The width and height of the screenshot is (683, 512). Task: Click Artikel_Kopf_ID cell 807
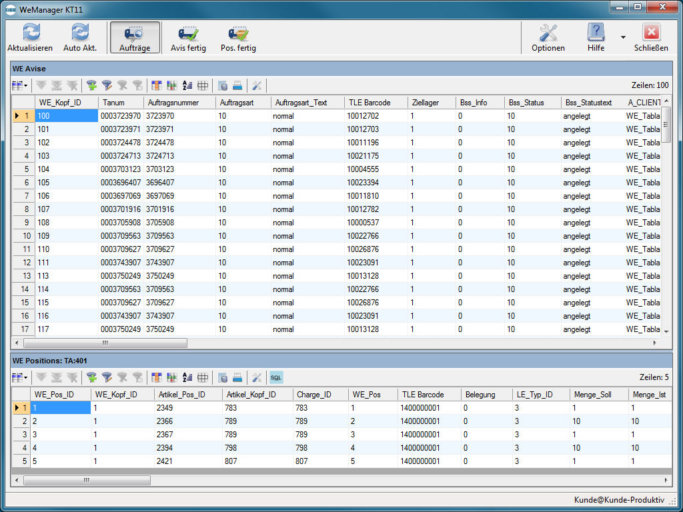click(x=257, y=461)
